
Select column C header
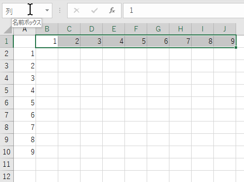pyautogui.click(x=69, y=29)
